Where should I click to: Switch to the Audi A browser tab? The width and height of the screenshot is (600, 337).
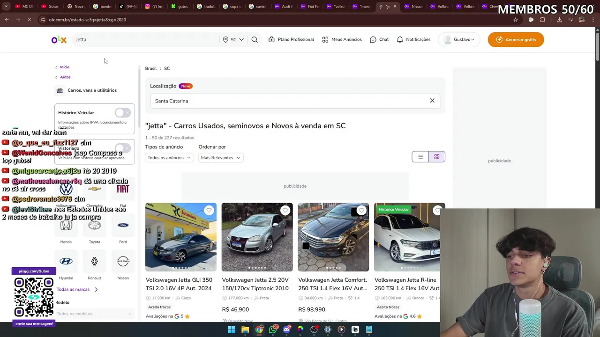(283, 7)
